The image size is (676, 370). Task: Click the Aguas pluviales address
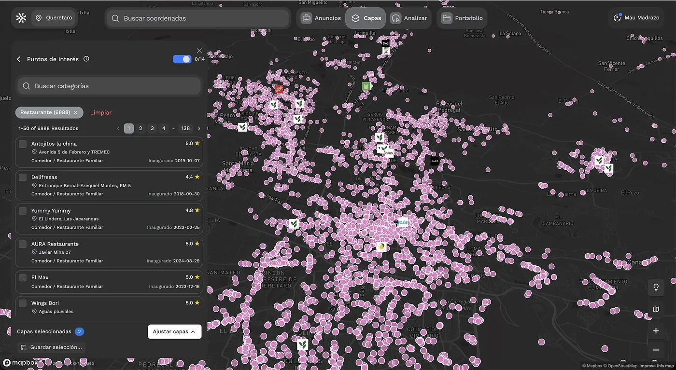pos(56,312)
